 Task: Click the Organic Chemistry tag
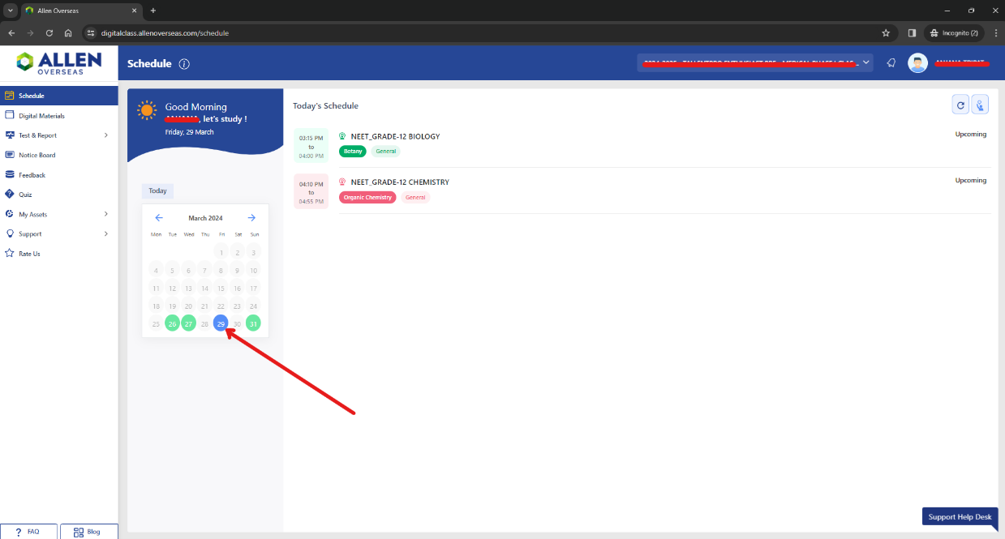tap(367, 197)
